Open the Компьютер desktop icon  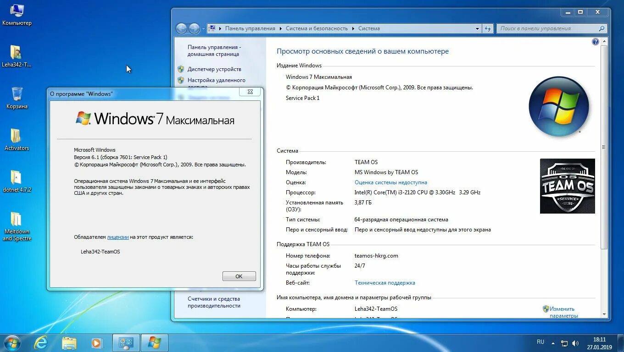pos(17,15)
